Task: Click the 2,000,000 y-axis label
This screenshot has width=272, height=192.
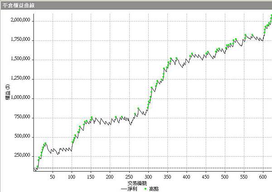Action: pos(20,20)
